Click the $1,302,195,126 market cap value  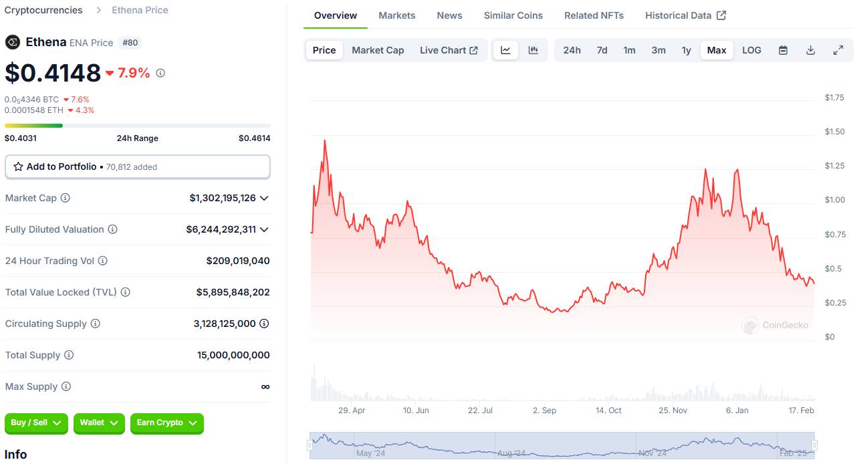coord(223,198)
